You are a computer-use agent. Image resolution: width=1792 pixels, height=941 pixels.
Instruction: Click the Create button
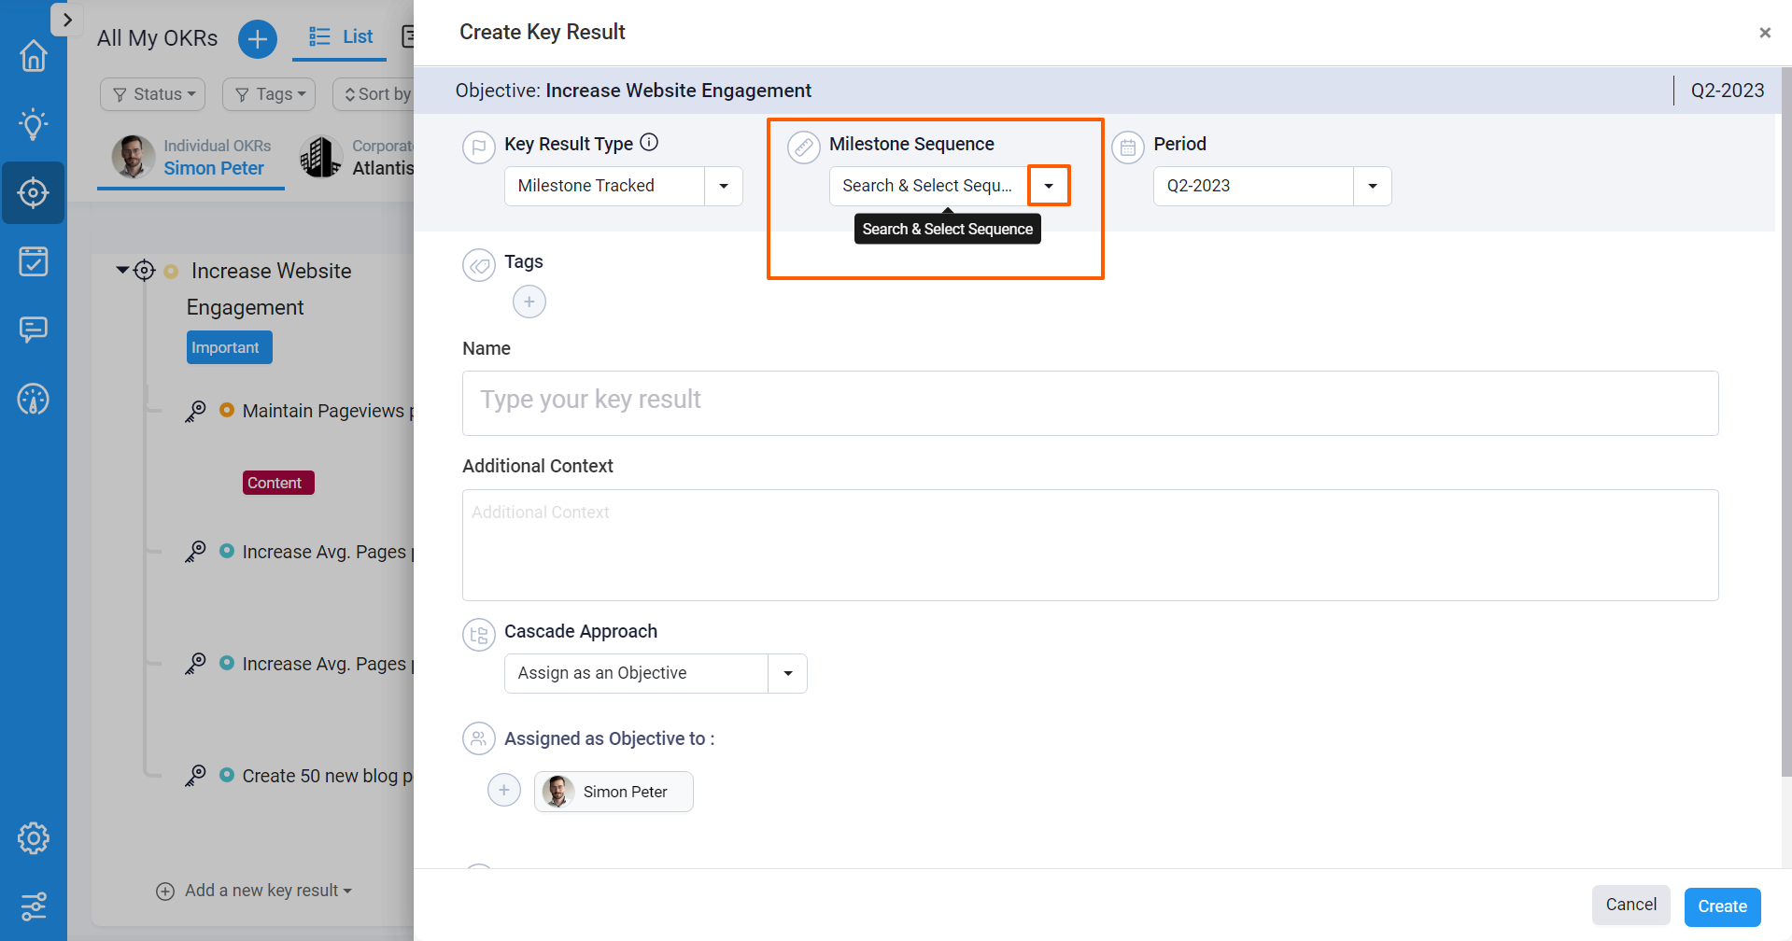click(1722, 906)
